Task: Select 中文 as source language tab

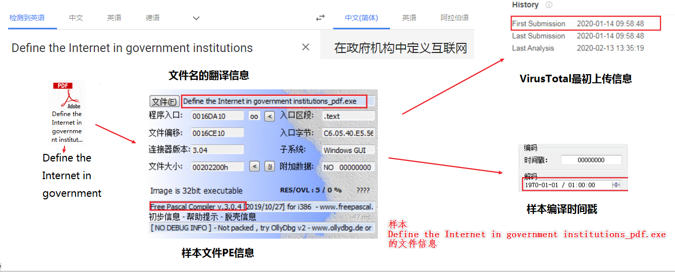Action: coord(76,18)
